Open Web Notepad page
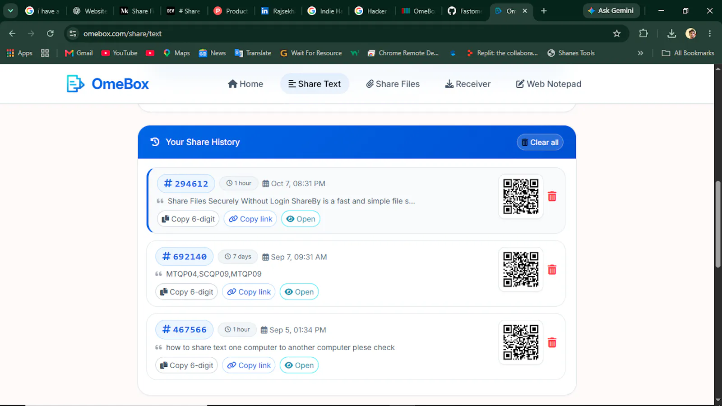The width and height of the screenshot is (722, 406). (x=548, y=84)
